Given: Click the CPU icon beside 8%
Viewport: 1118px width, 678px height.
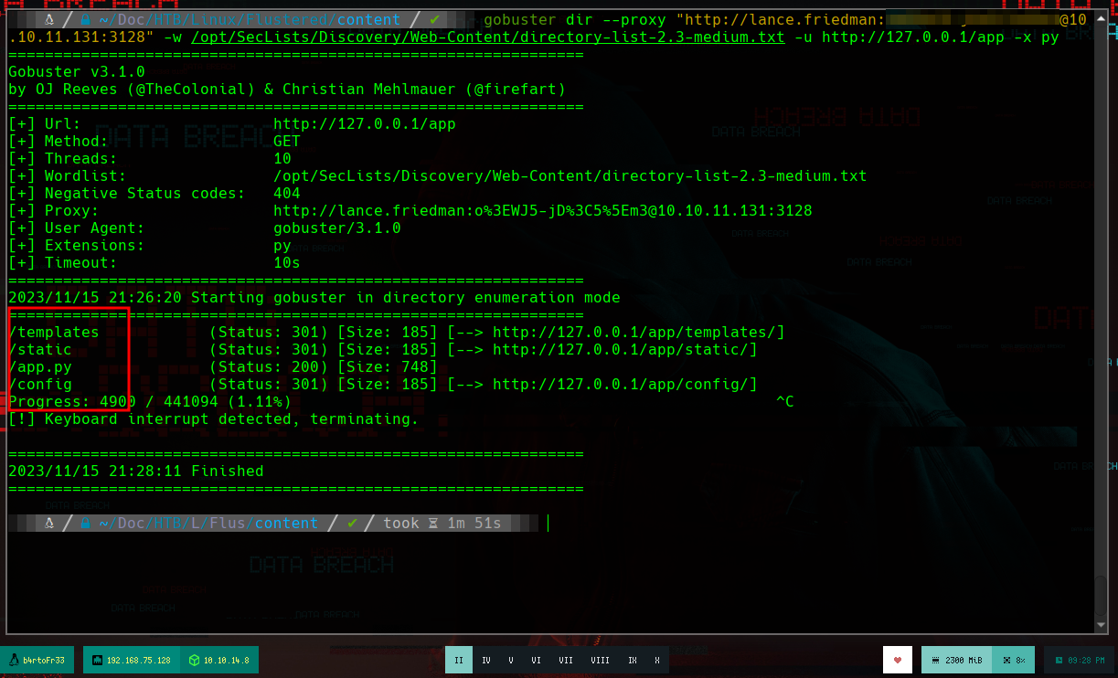Looking at the screenshot, I should (1006, 660).
